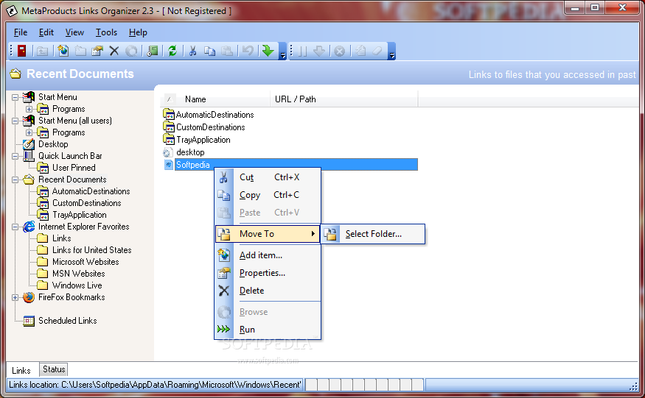Expand Programs under Start Menu
645x398 pixels.
click(29, 110)
